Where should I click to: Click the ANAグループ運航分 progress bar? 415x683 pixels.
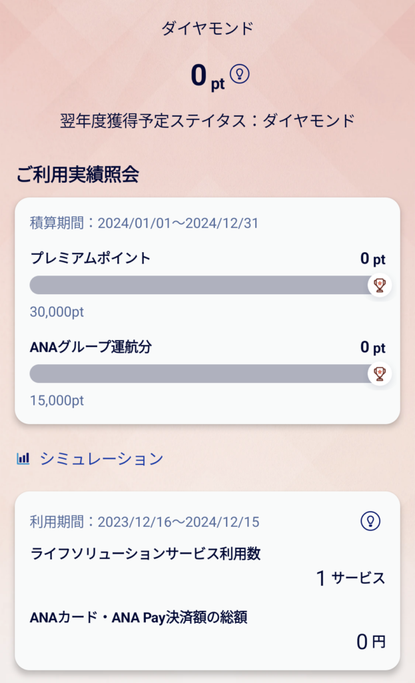coord(200,374)
